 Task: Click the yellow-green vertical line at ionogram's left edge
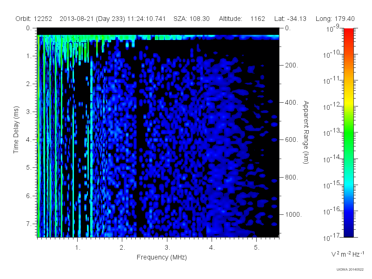(38, 136)
